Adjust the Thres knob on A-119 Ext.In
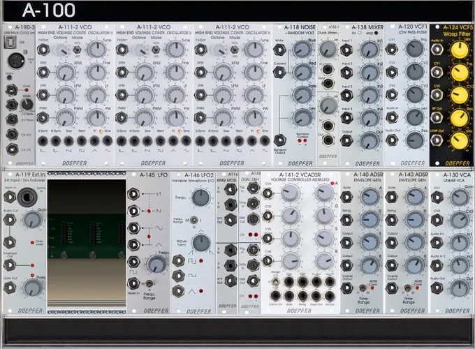This screenshot has width=475, height=349. (x=32, y=288)
